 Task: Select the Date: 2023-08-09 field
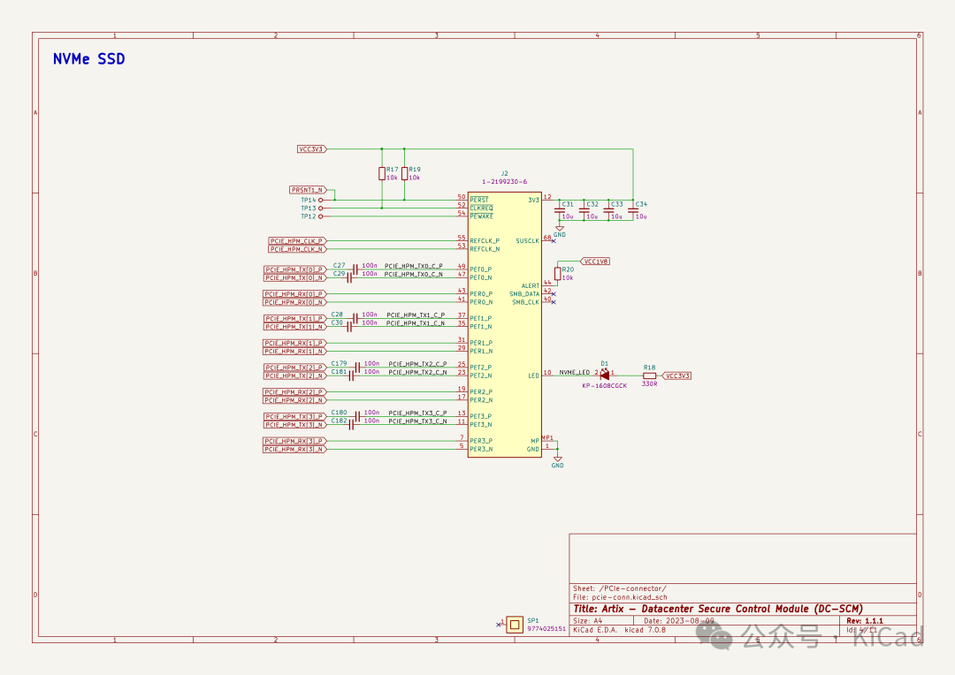click(x=678, y=621)
